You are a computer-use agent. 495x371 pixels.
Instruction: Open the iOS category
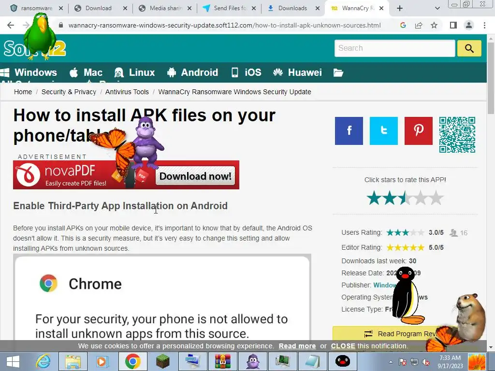pyautogui.click(x=246, y=72)
